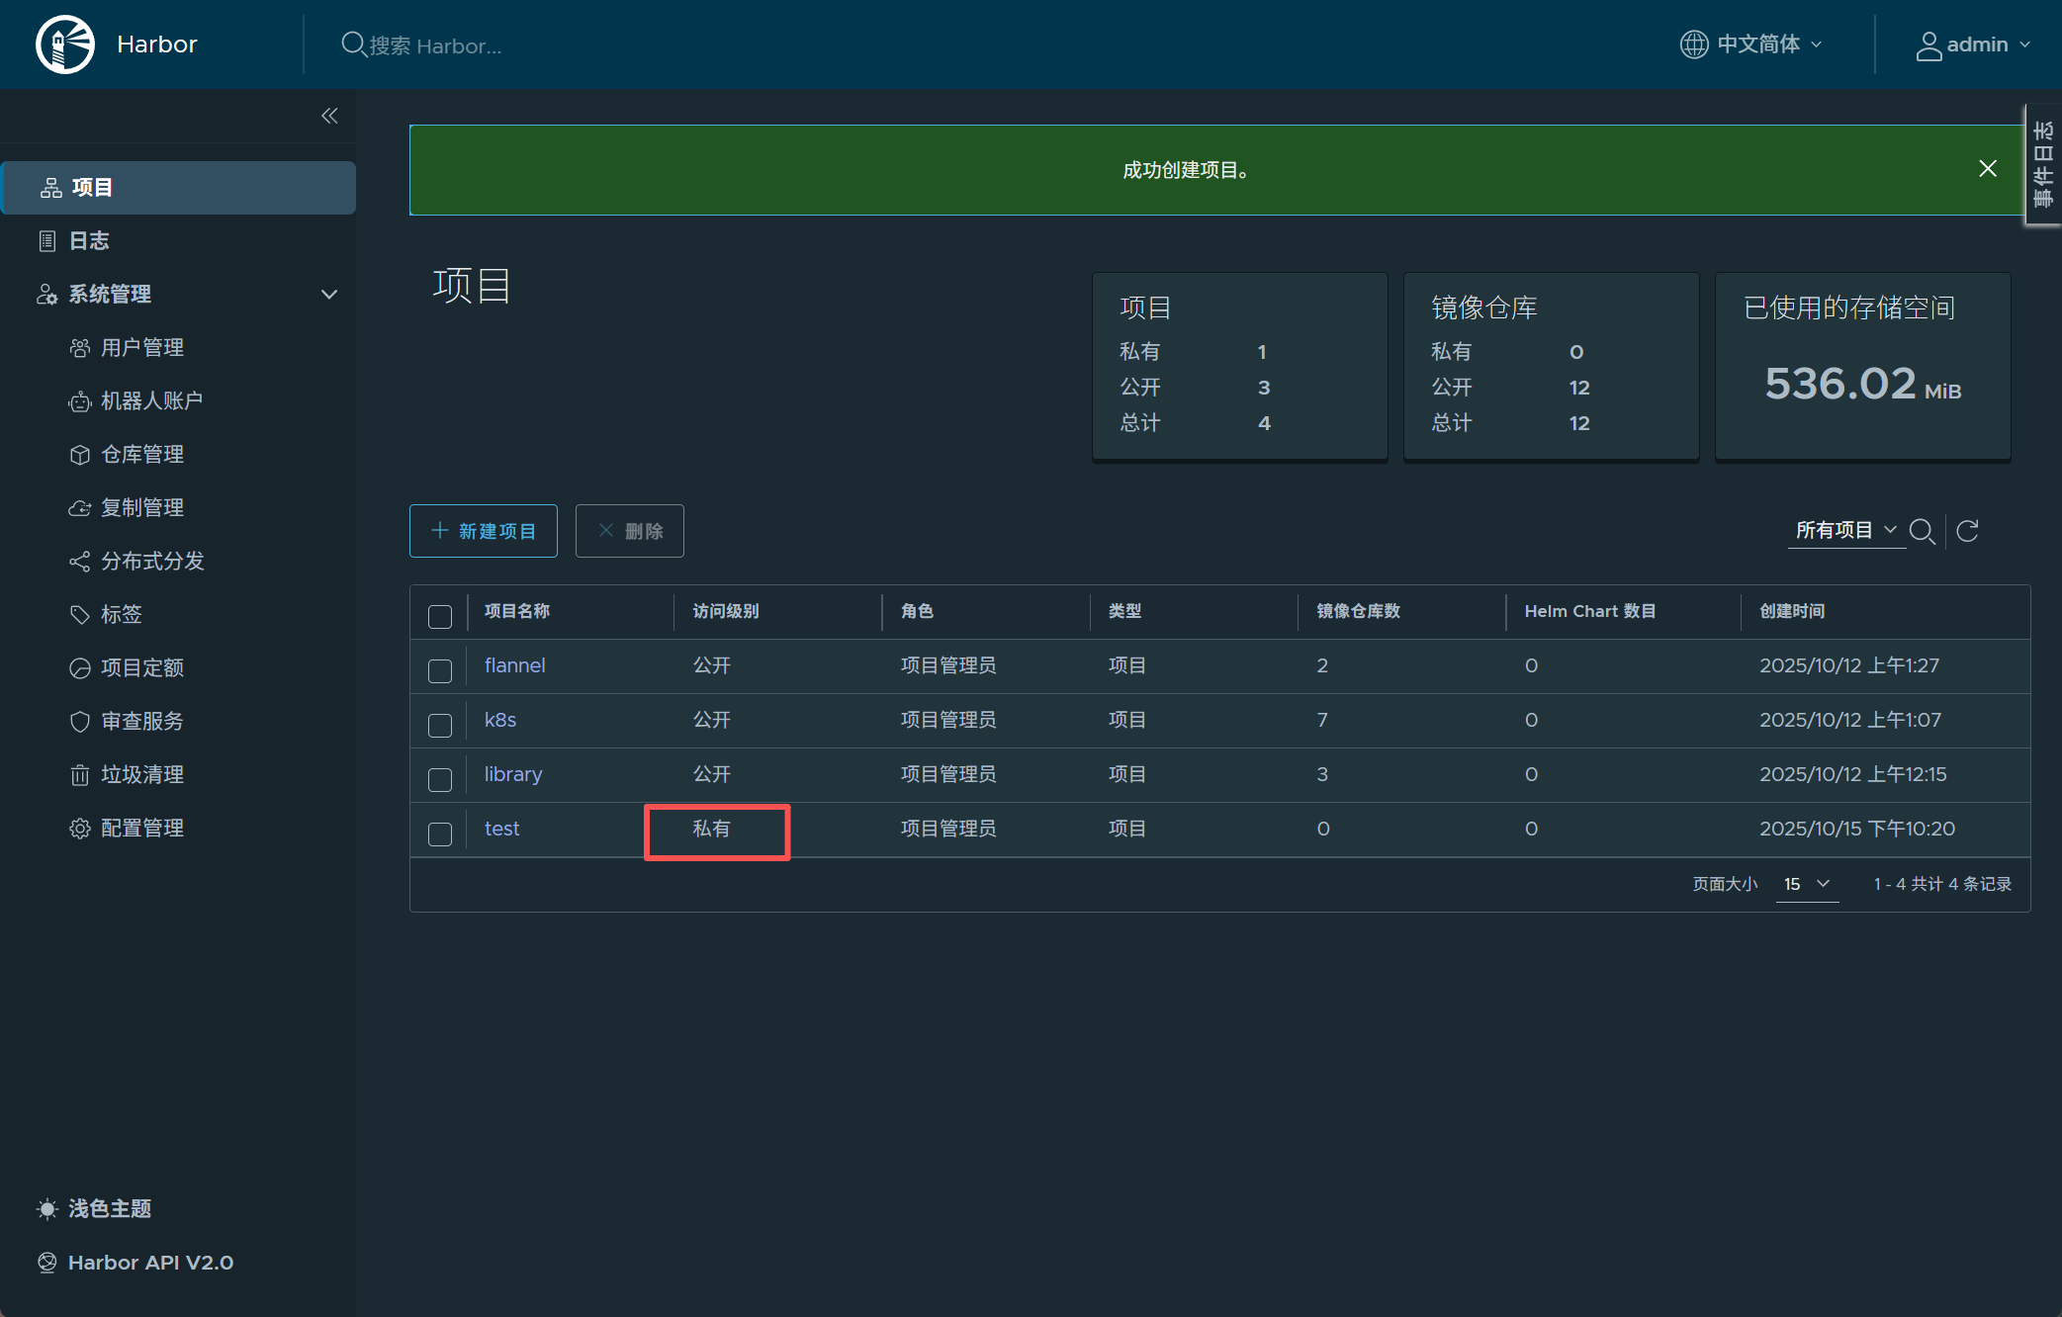Open 项目 in the sidebar
Viewport: 2062px width, 1317px height.
point(178,188)
